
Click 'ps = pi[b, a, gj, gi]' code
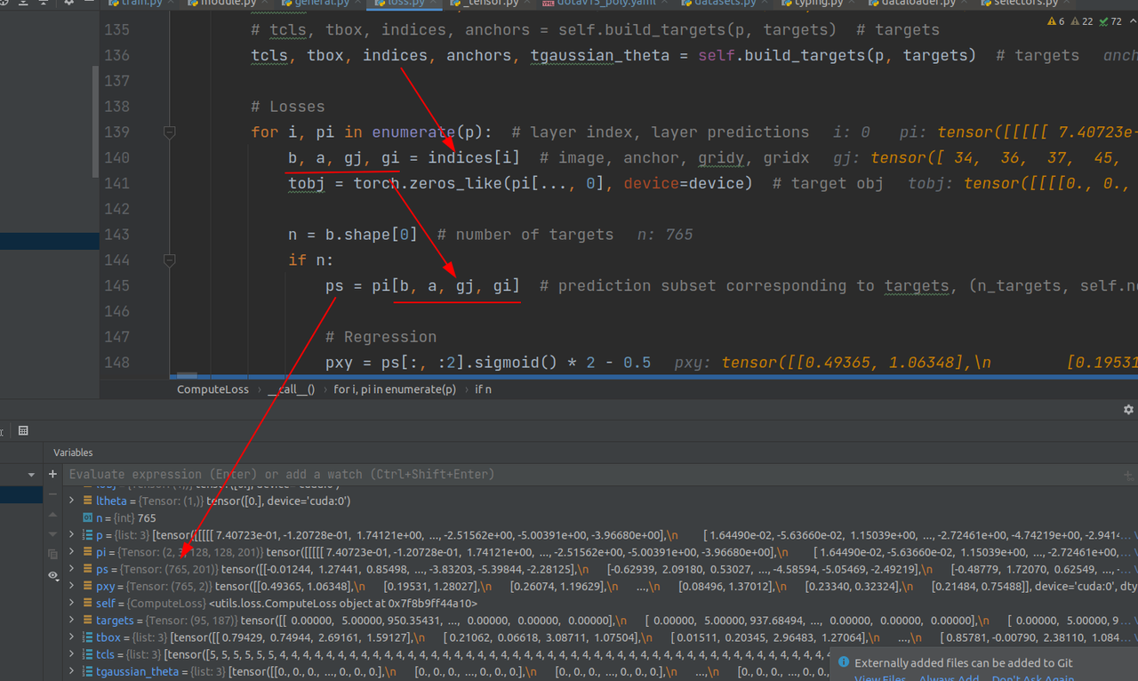click(x=422, y=285)
